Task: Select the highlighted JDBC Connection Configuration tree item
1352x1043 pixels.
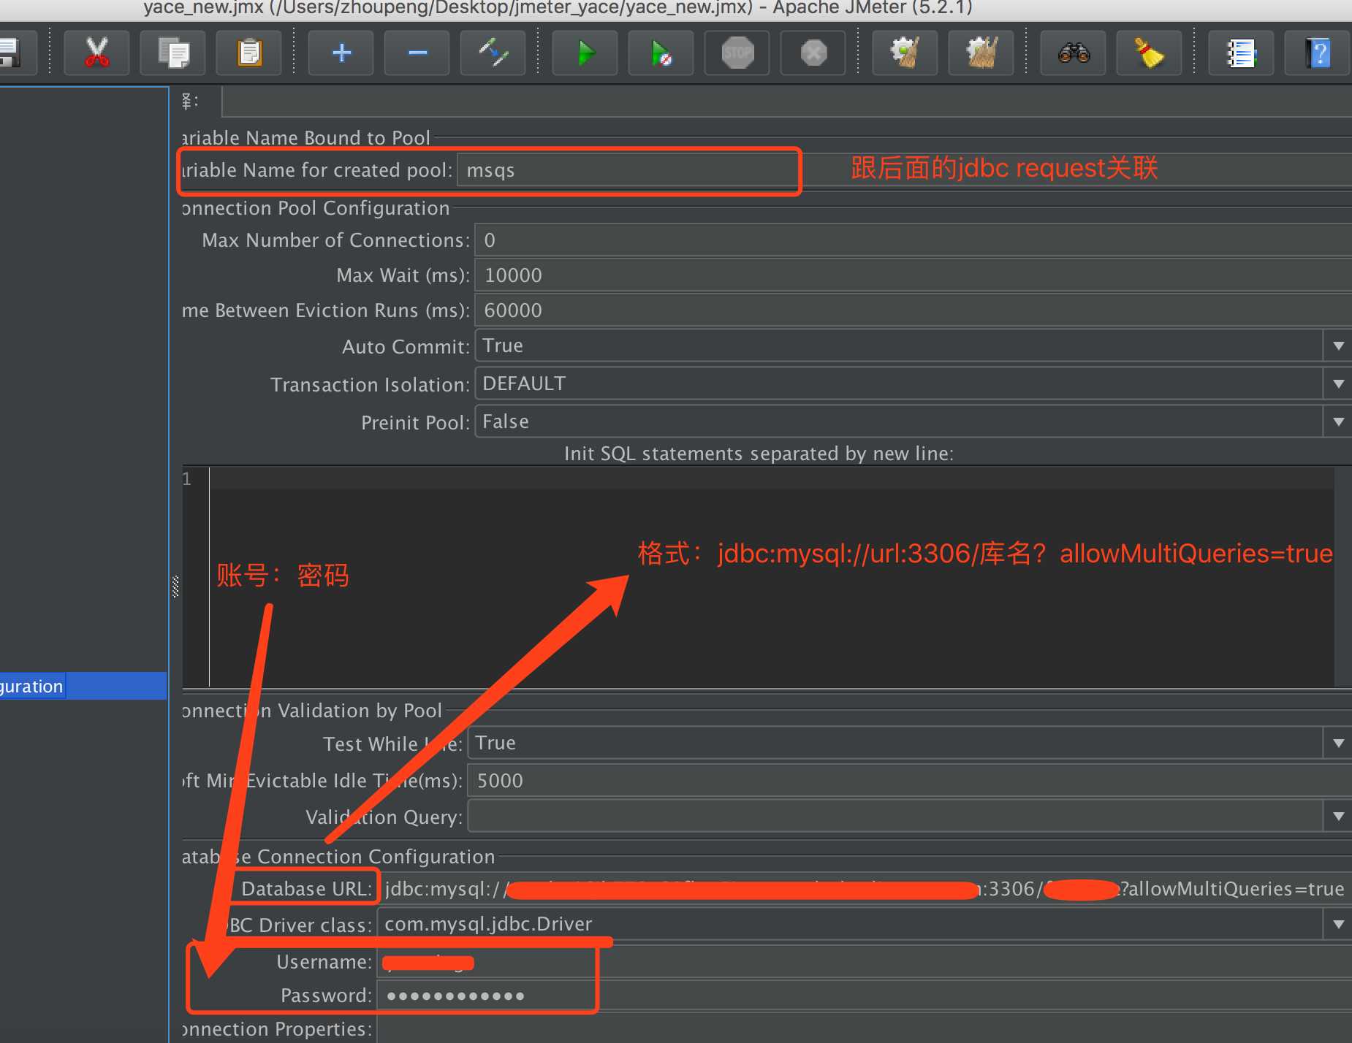Action: [83, 686]
